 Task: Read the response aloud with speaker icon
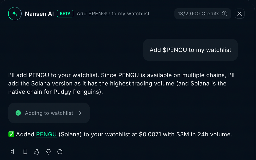tap(12, 152)
